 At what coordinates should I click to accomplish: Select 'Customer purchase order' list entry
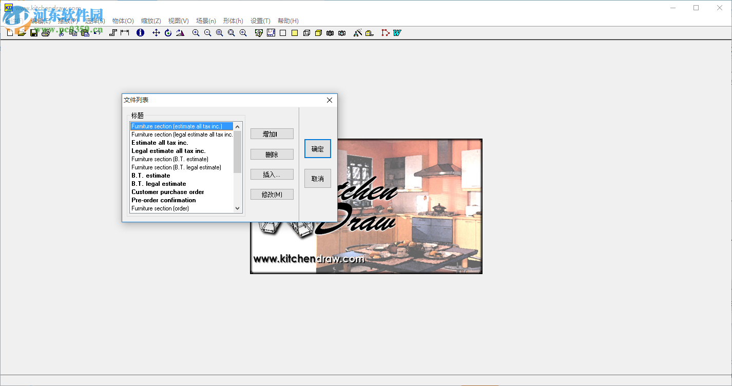[182, 192]
